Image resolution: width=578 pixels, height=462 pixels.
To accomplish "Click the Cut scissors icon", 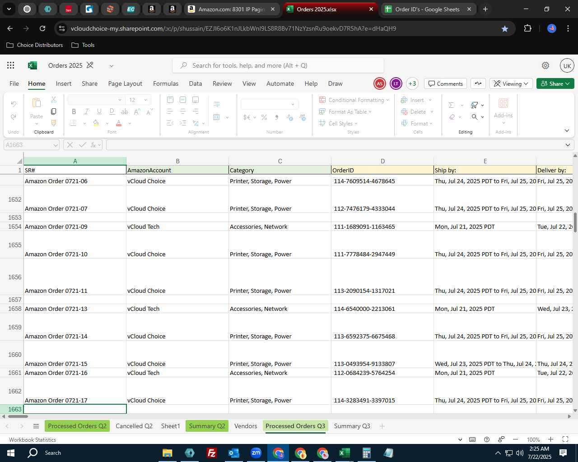I will click(54, 100).
